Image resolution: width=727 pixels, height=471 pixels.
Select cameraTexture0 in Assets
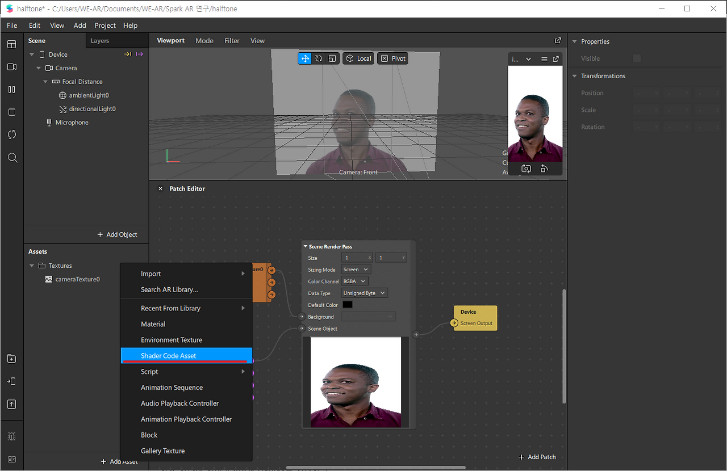click(78, 279)
